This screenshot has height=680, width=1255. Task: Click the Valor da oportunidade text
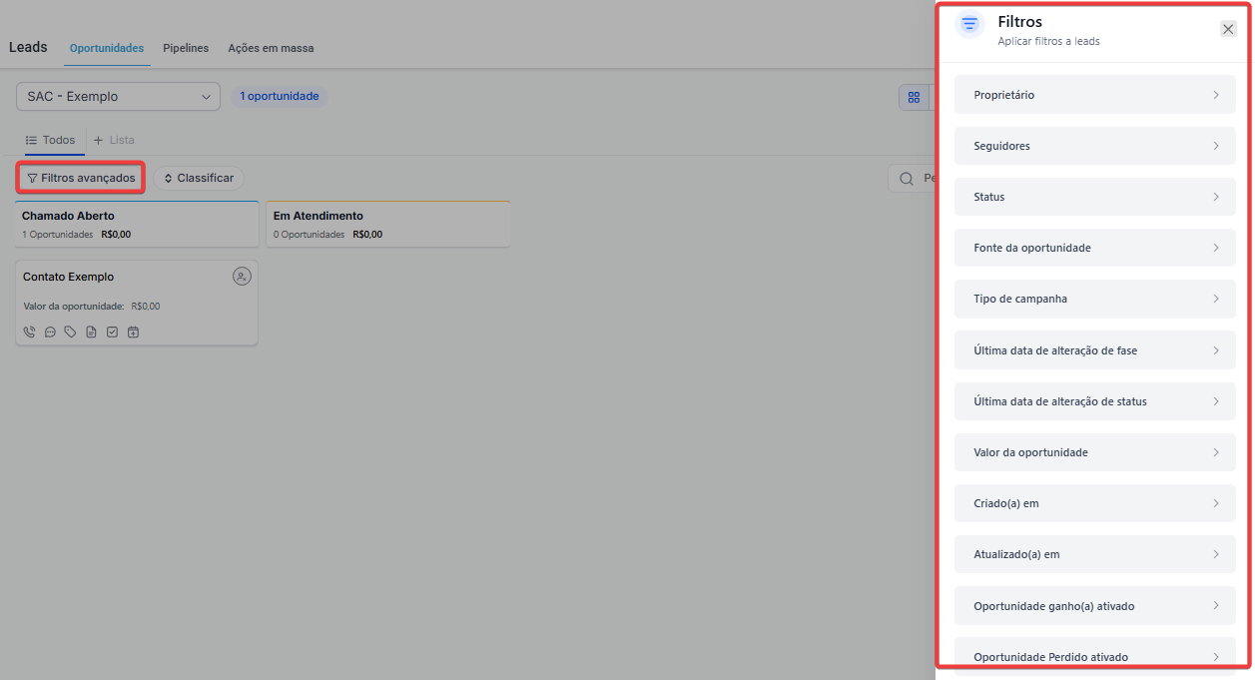click(x=74, y=307)
